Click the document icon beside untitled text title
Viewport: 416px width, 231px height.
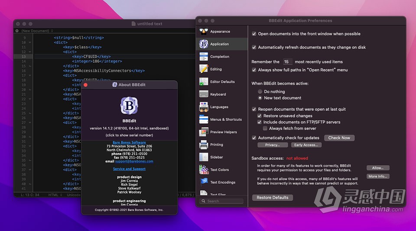click(x=133, y=23)
